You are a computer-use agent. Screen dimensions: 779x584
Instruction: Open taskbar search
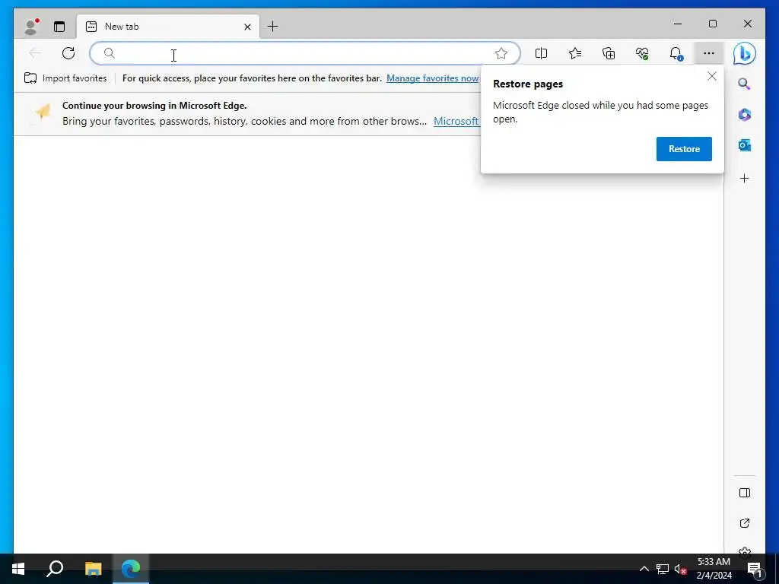coord(55,569)
